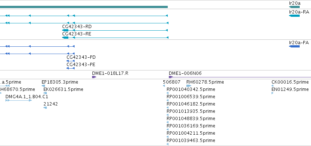The image size is (311, 146).
Task: Click the 506807 feature label
Action: coord(172,82)
